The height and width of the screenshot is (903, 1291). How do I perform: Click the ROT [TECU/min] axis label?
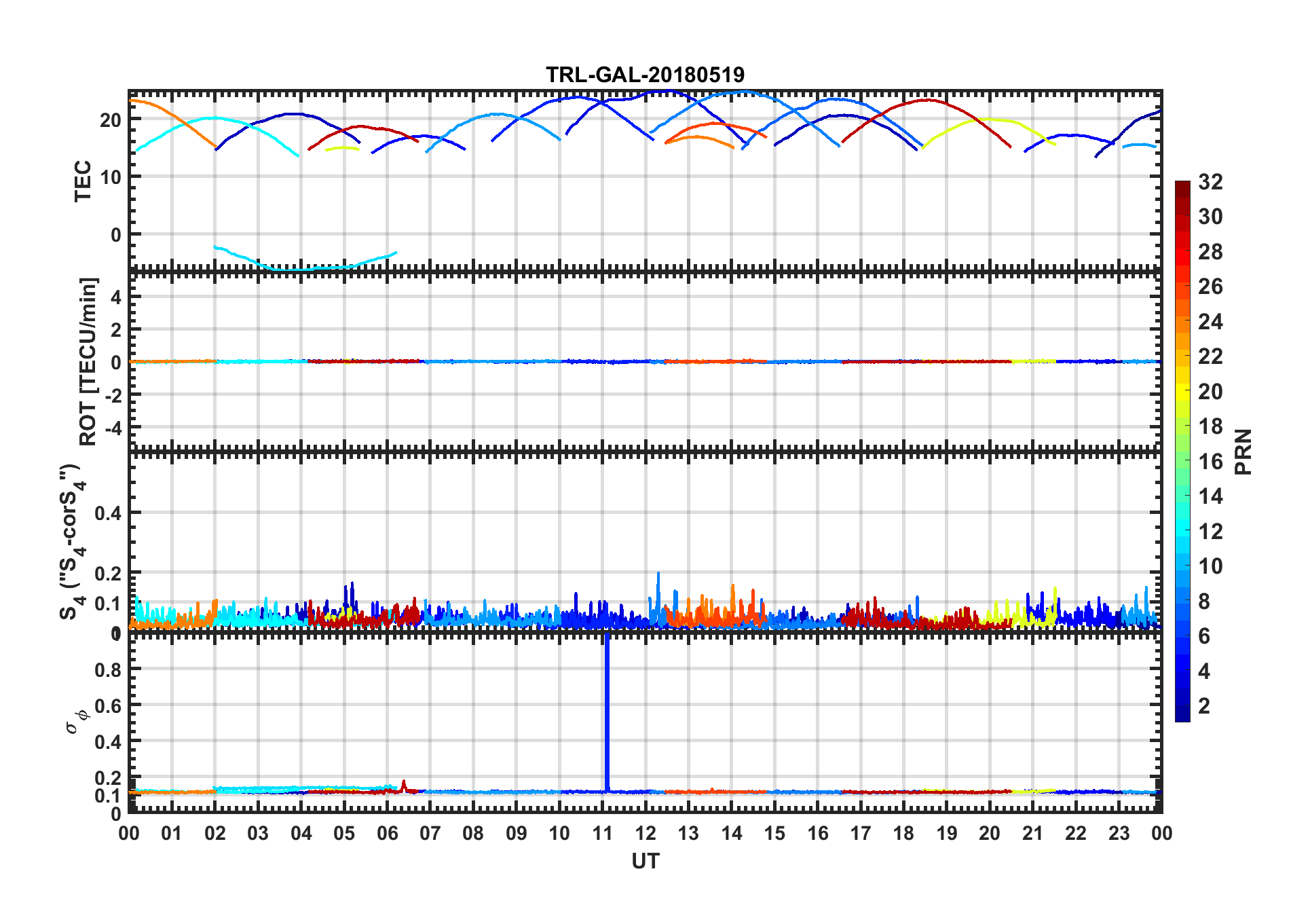click(x=88, y=361)
